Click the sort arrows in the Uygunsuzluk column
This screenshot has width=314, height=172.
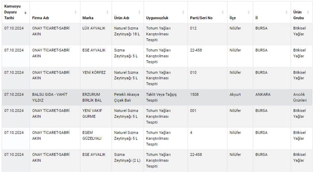click(183, 12)
